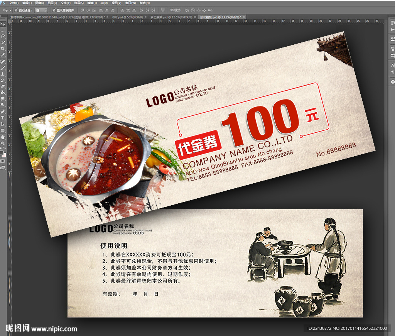Viewport: 395px width, 336px height.
Task: Click the Photoshop Ps logo
Action: [2, 3]
